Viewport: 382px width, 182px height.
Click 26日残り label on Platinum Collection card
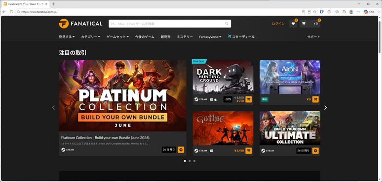click(169, 150)
